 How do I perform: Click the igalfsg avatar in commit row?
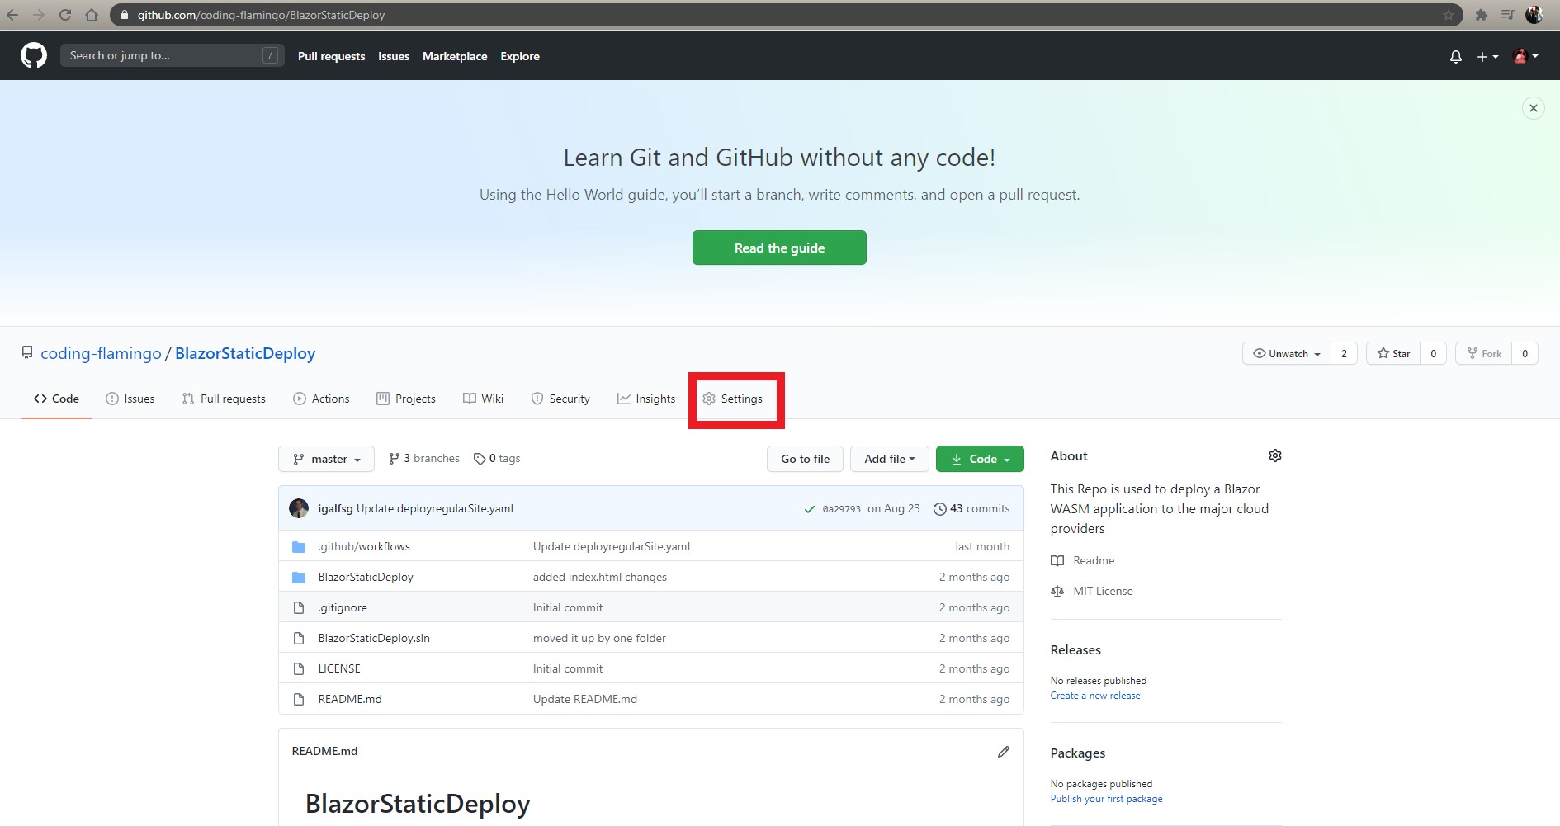tap(299, 508)
